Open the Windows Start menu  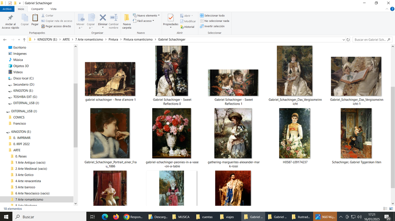click(x=6, y=217)
